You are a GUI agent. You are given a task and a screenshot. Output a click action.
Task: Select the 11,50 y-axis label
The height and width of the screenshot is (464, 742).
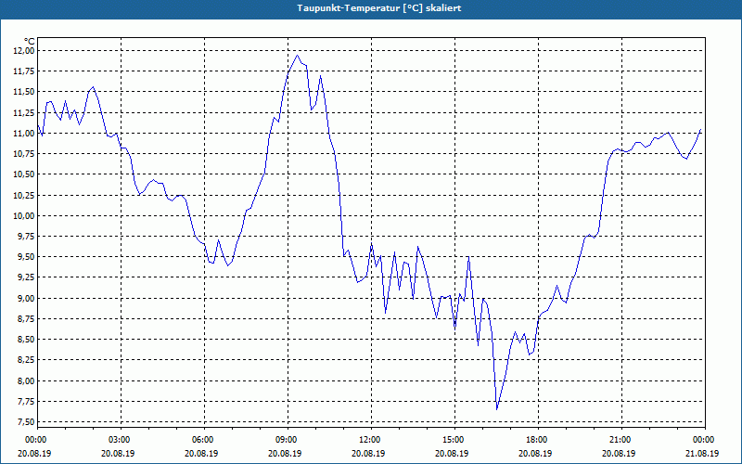tap(24, 92)
